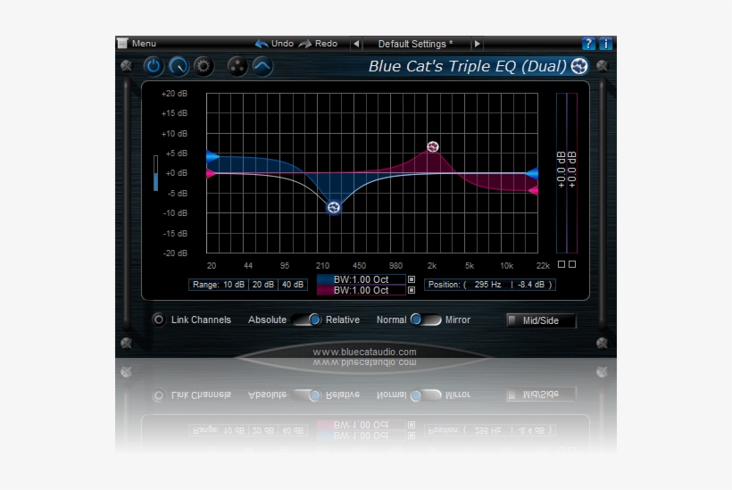
Task: Enable the Mid/Side button
Action: 541,320
